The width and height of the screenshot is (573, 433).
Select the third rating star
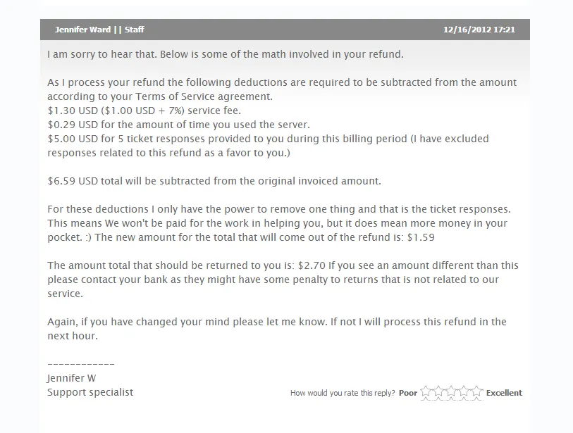[x=452, y=392]
